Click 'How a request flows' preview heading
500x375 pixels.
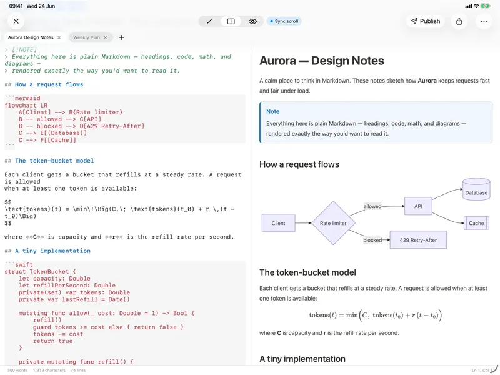pyautogui.click(x=299, y=164)
